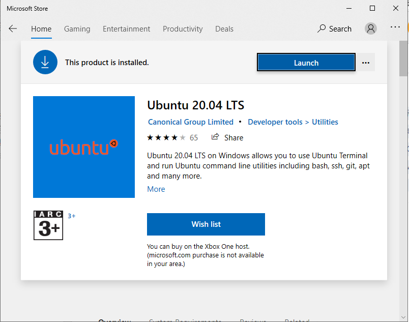The image size is (409, 322).
Task: Click the blue download installed icon
Action: (45, 62)
